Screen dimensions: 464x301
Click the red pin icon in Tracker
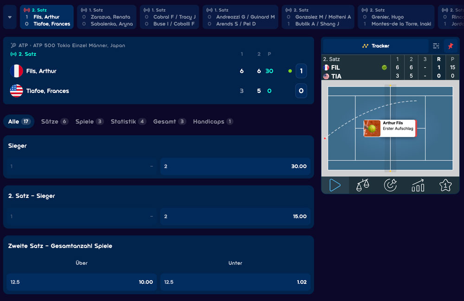[451, 46]
